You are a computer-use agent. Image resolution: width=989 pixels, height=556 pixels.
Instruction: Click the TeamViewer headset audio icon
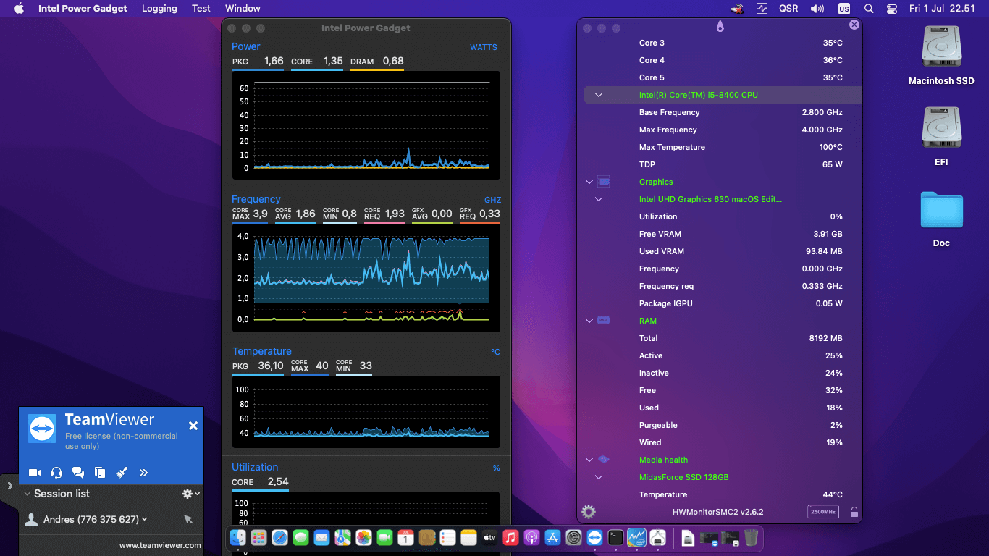tap(56, 473)
